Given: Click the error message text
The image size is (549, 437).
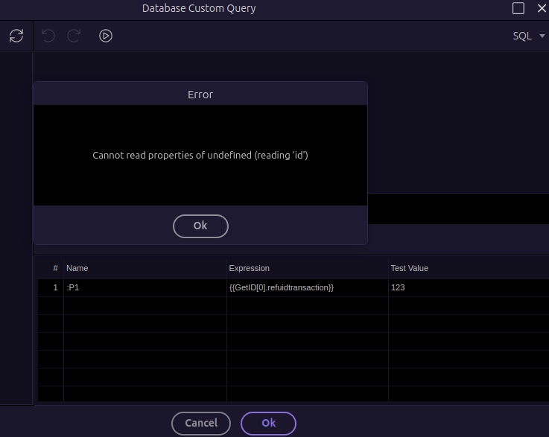Looking at the screenshot, I should pyautogui.click(x=200, y=156).
